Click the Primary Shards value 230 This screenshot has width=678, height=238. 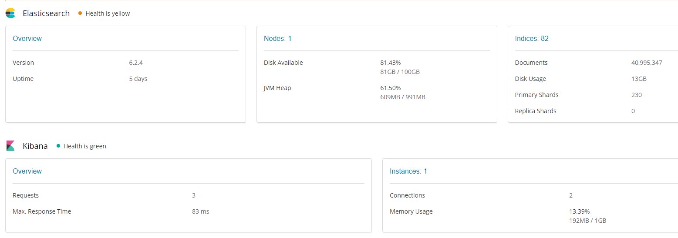coord(637,95)
